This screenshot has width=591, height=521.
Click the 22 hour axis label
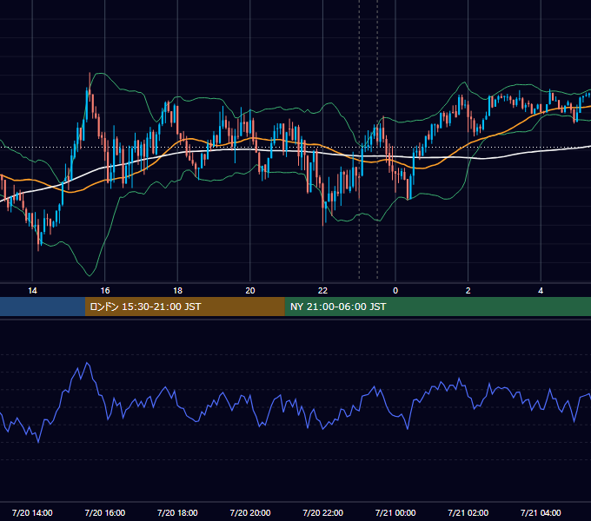(x=322, y=291)
